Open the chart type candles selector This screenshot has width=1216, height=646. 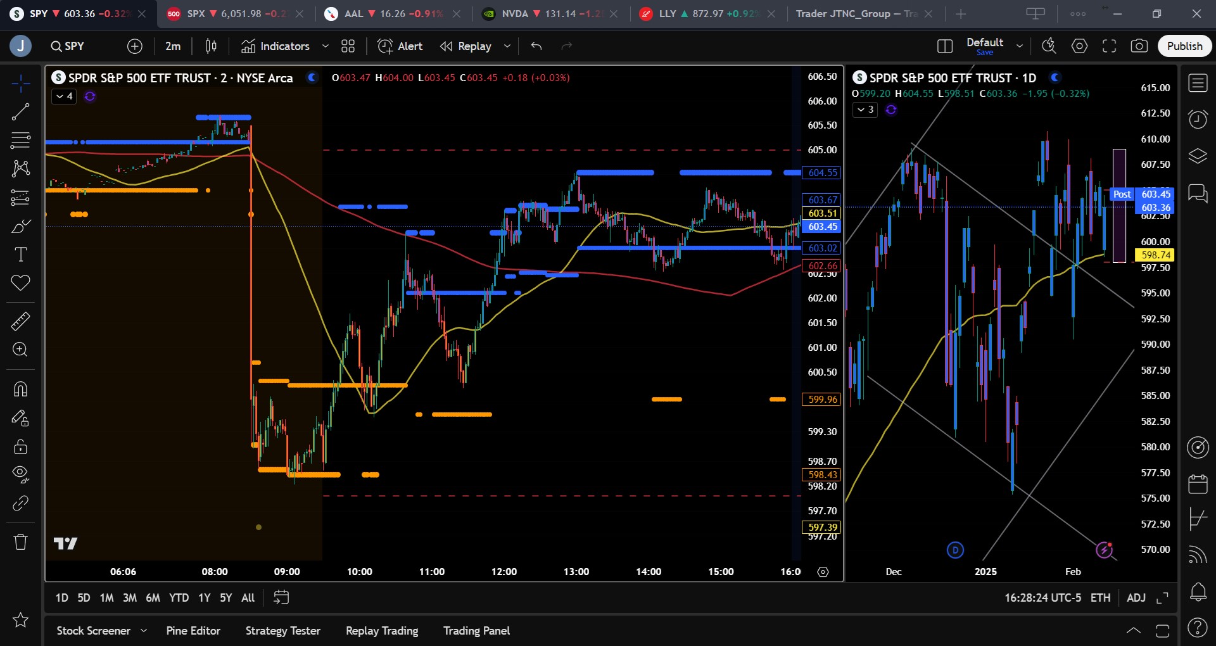[211, 46]
